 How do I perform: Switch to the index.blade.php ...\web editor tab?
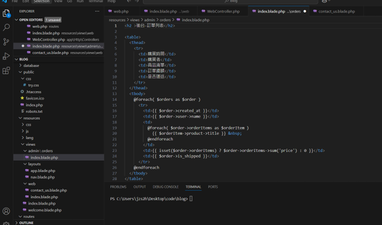coord(169,12)
